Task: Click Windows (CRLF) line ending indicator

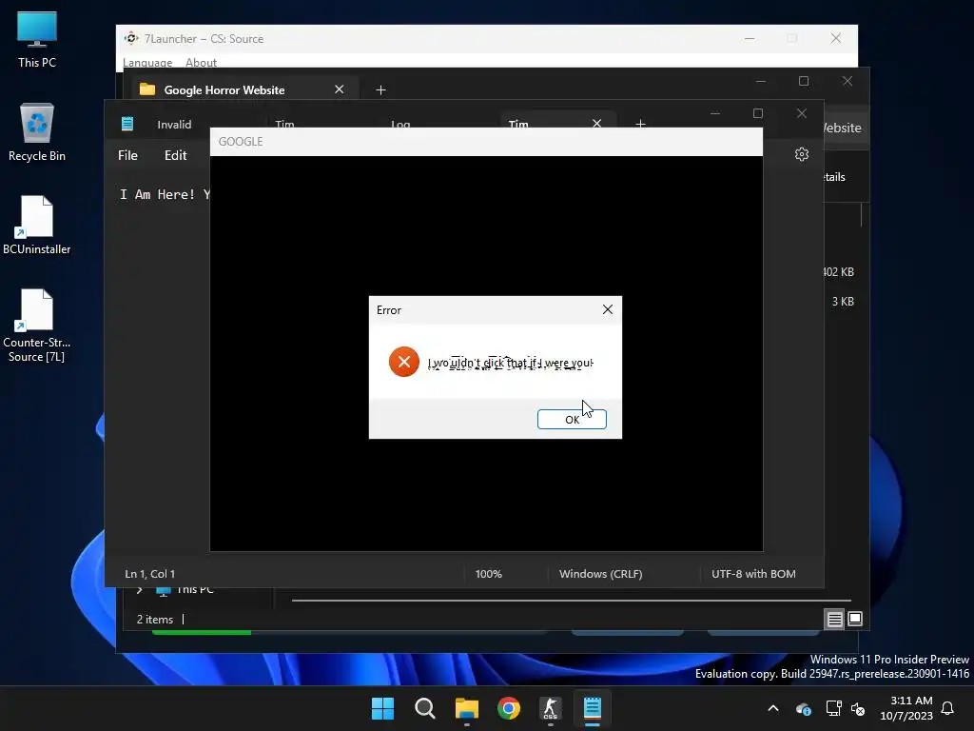Action: coord(601,574)
